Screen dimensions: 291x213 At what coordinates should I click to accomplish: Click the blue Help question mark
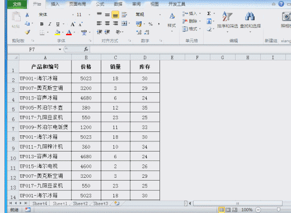click(x=281, y=4)
